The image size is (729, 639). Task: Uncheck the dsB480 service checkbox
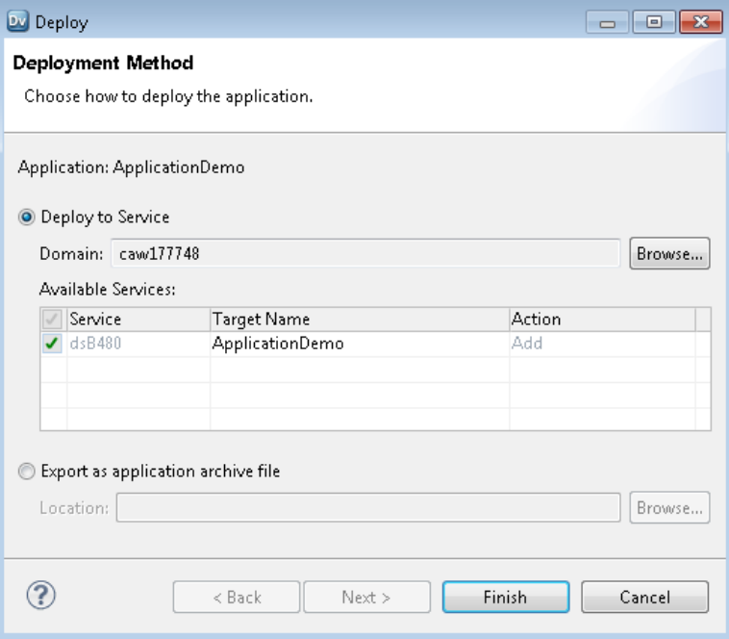[53, 344]
